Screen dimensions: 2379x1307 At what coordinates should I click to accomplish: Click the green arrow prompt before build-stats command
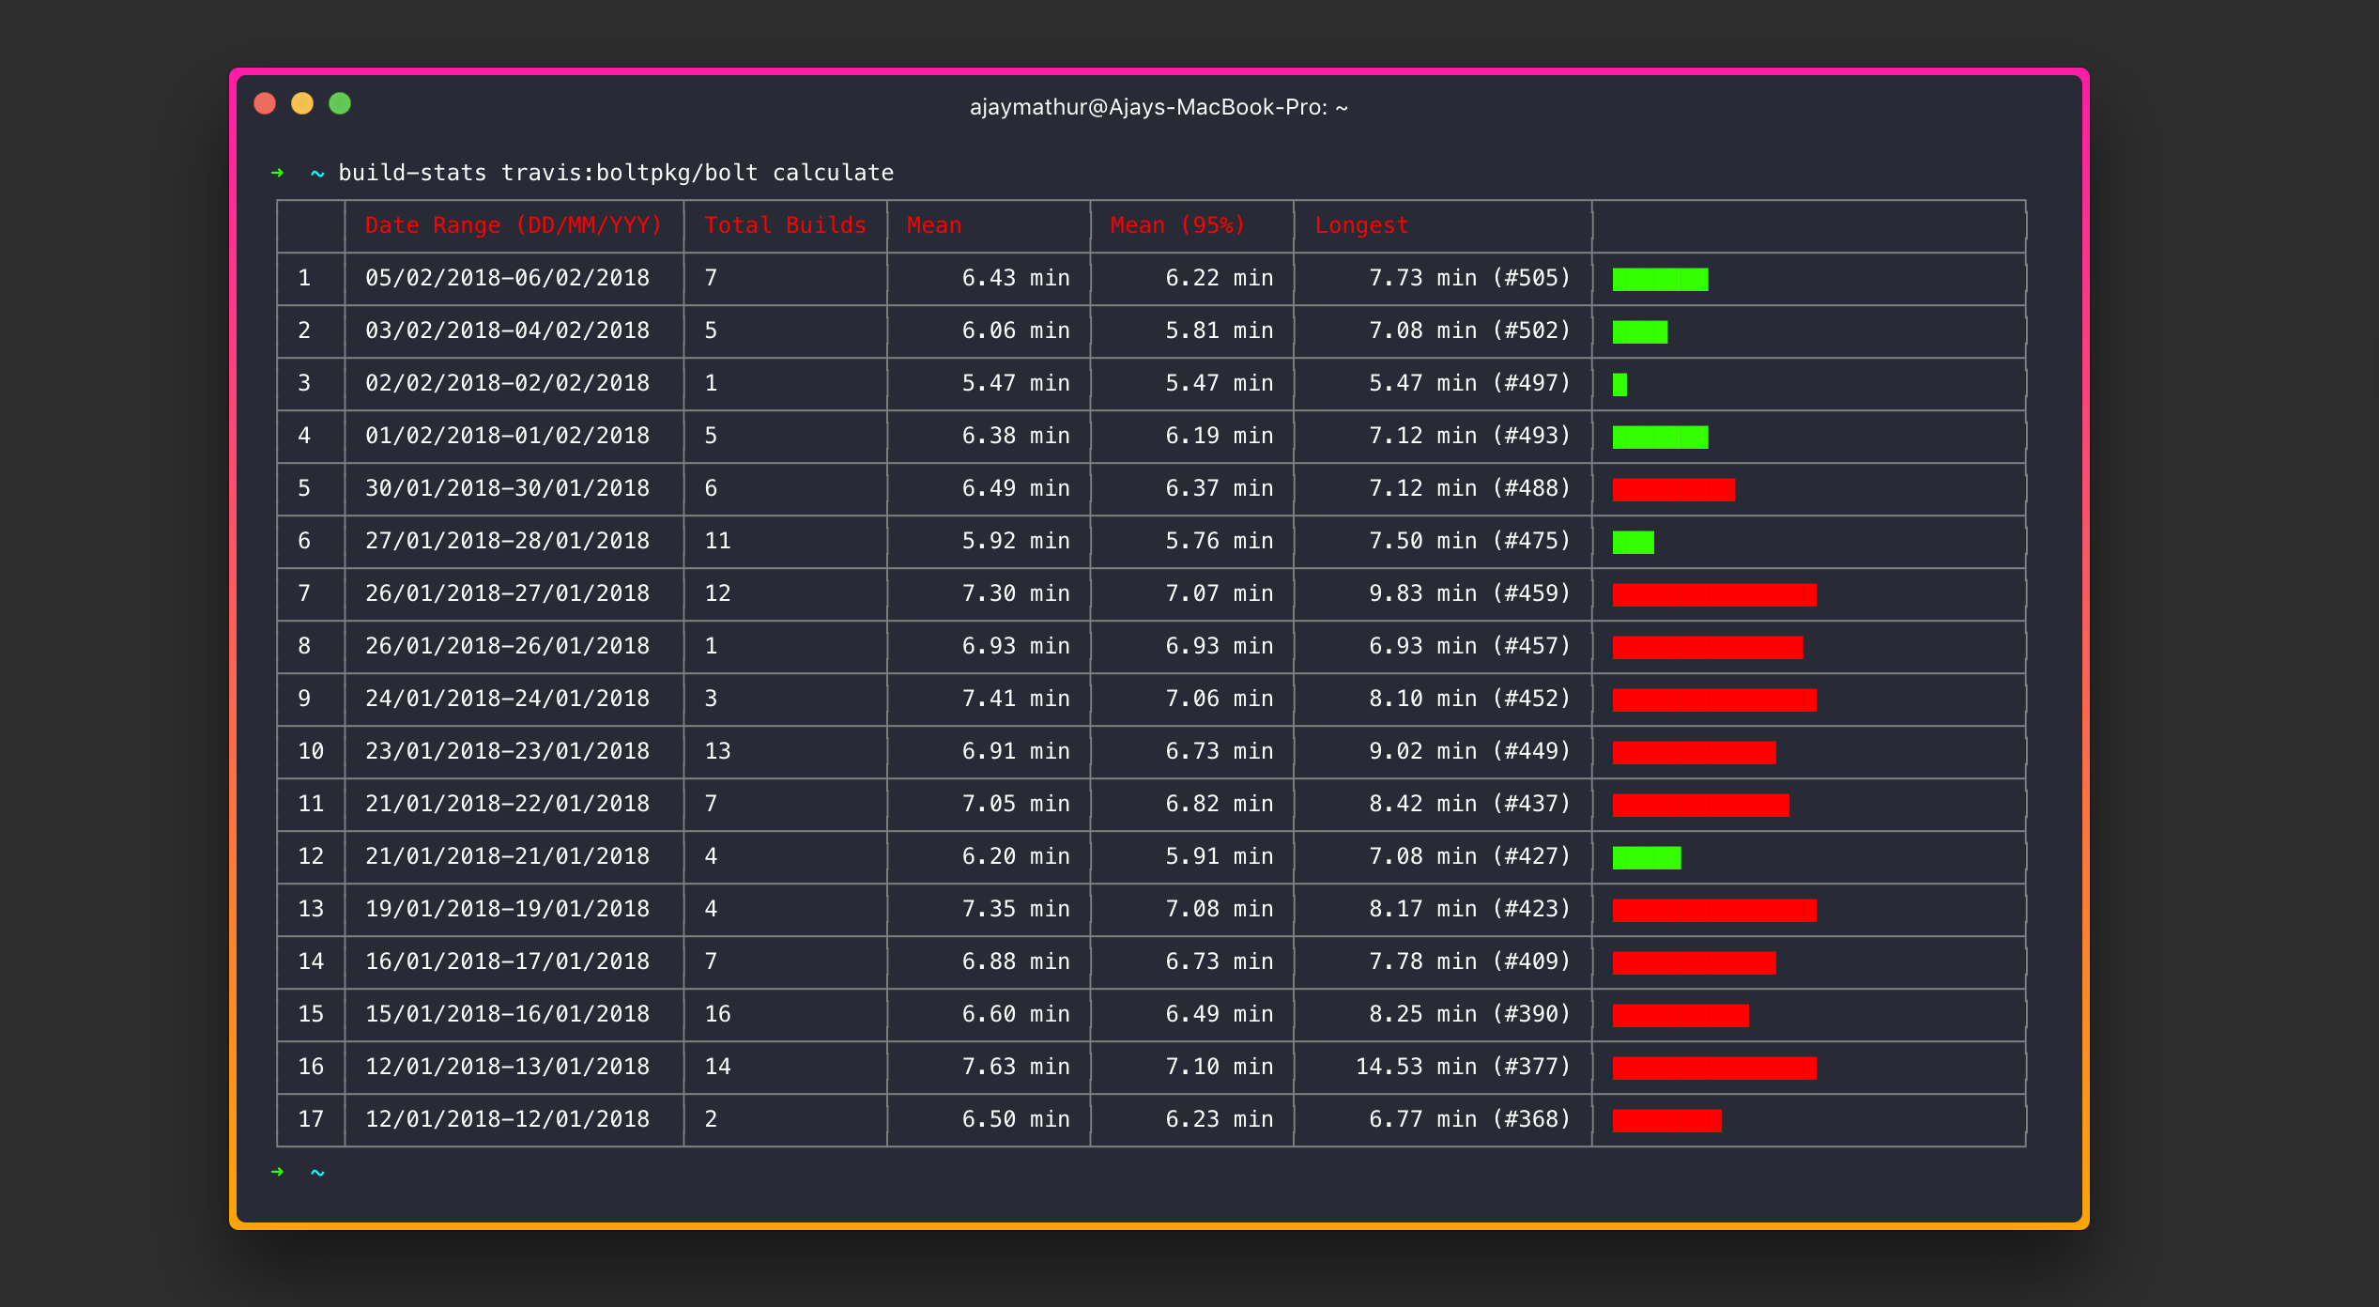pos(277,173)
